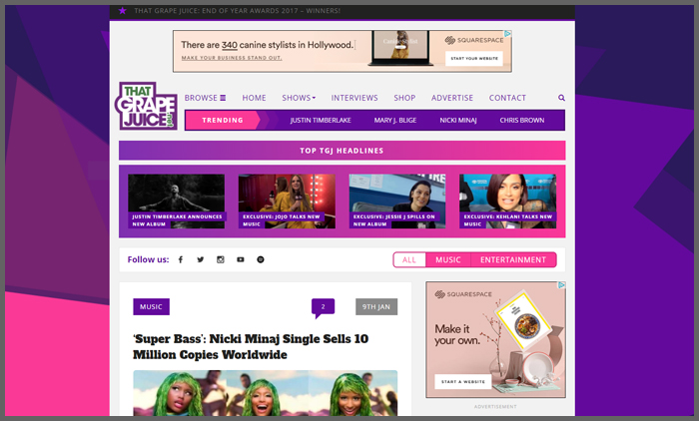Open the Spotify follow icon
Screen dimensions: 699x421
coord(261,259)
